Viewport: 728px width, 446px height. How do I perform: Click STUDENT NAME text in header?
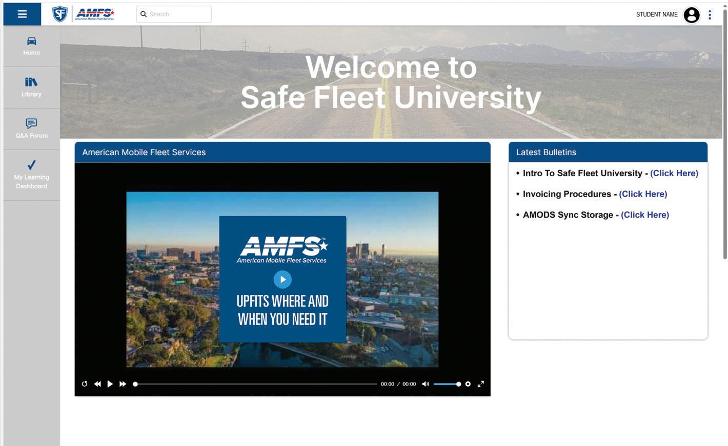[657, 14]
